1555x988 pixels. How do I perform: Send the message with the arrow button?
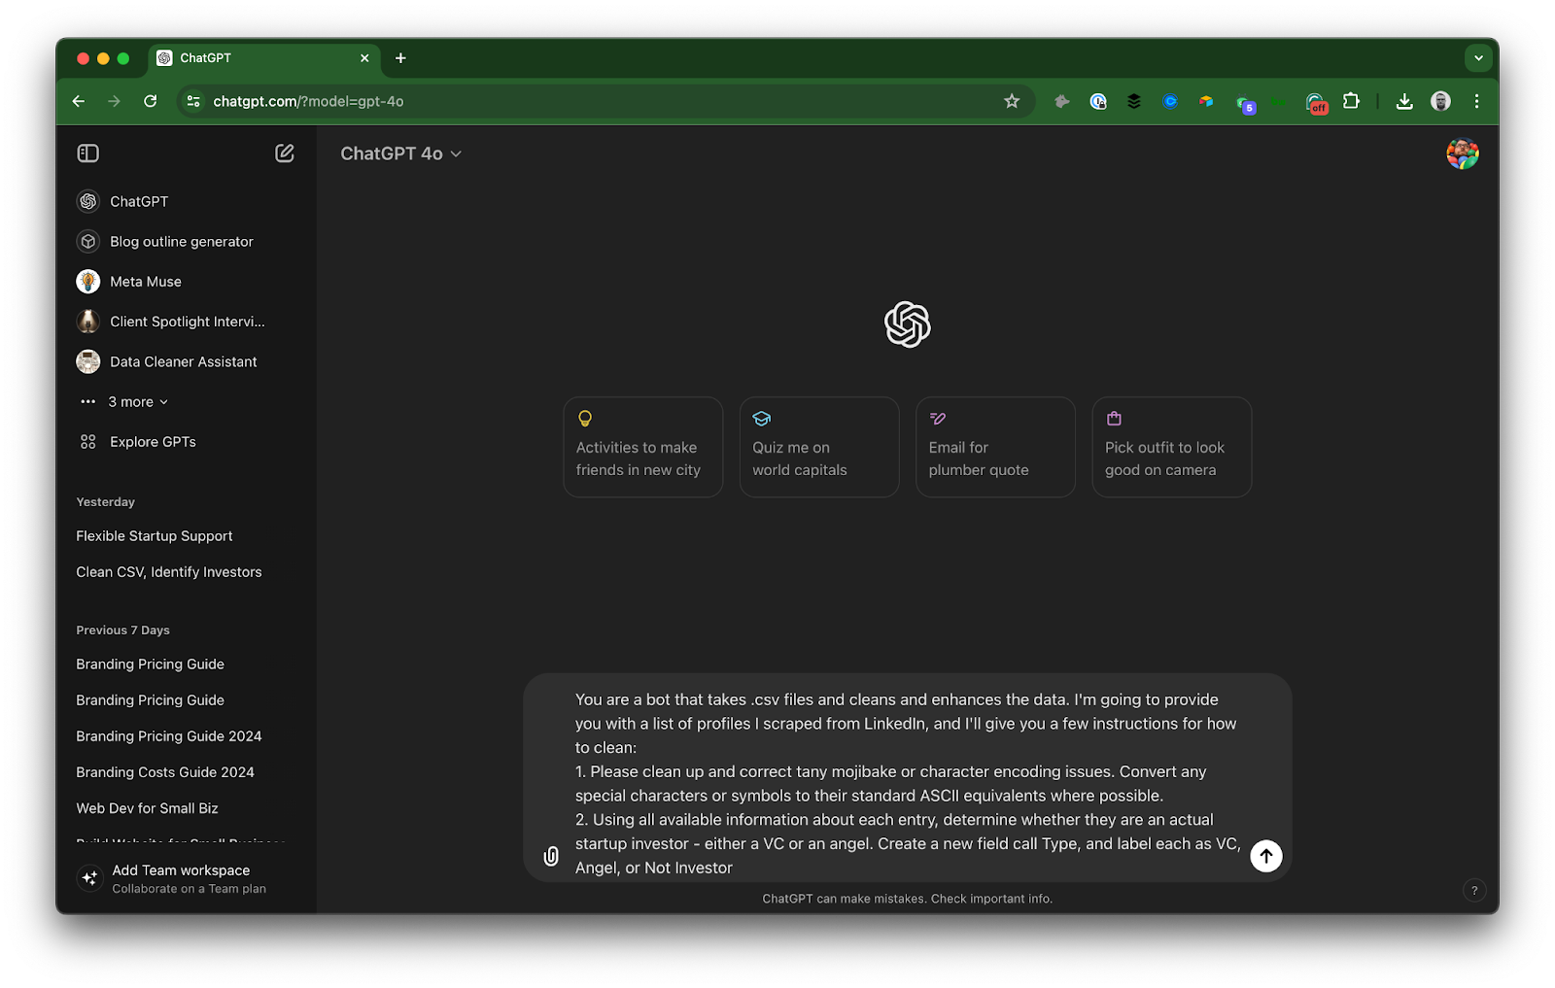(x=1265, y=856)
